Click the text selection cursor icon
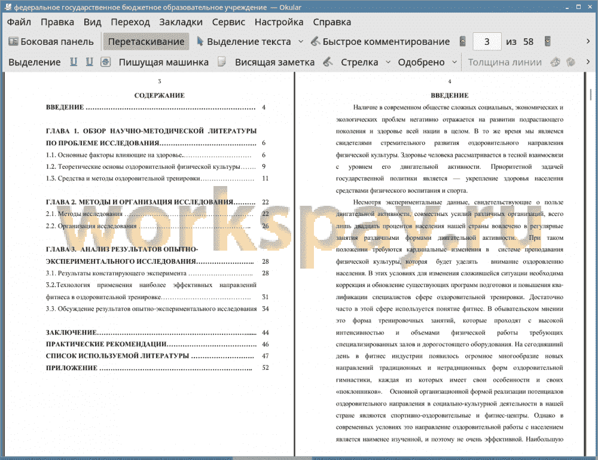 tap(200, 41)
